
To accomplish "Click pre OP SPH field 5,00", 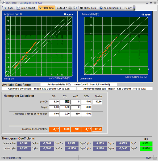I will [54, 102].
